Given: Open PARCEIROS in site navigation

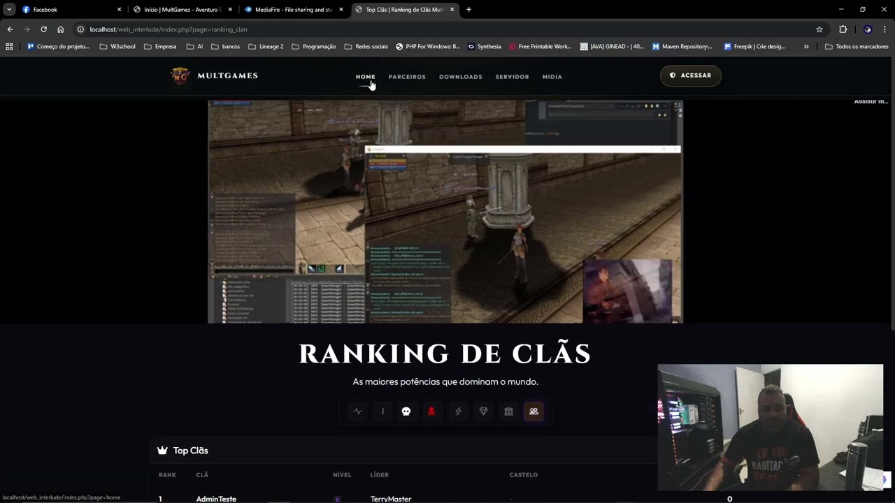Looking at the screenshot, I should pos(407,77).
